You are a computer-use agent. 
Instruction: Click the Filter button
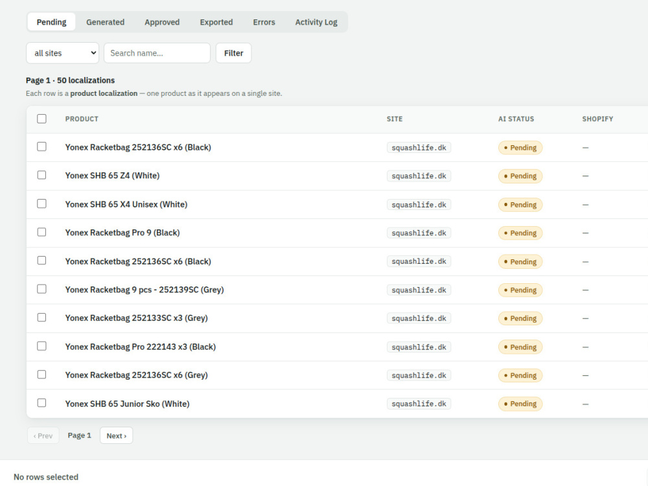click(233, 53)
